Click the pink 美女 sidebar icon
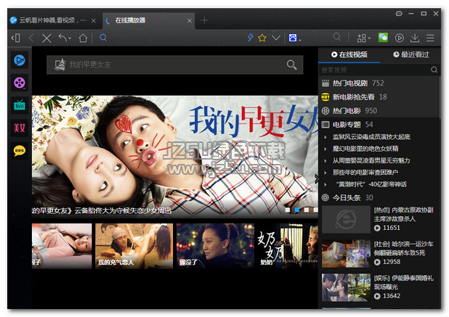449x317 pixels. click(x=20, y=128)
